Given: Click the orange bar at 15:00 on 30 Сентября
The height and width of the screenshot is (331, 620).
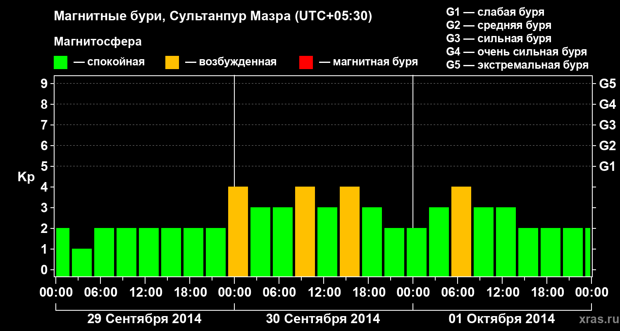Looking at the screenshot, I should pos(350,231).
